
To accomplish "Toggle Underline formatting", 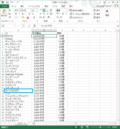I will coord(23,14).
